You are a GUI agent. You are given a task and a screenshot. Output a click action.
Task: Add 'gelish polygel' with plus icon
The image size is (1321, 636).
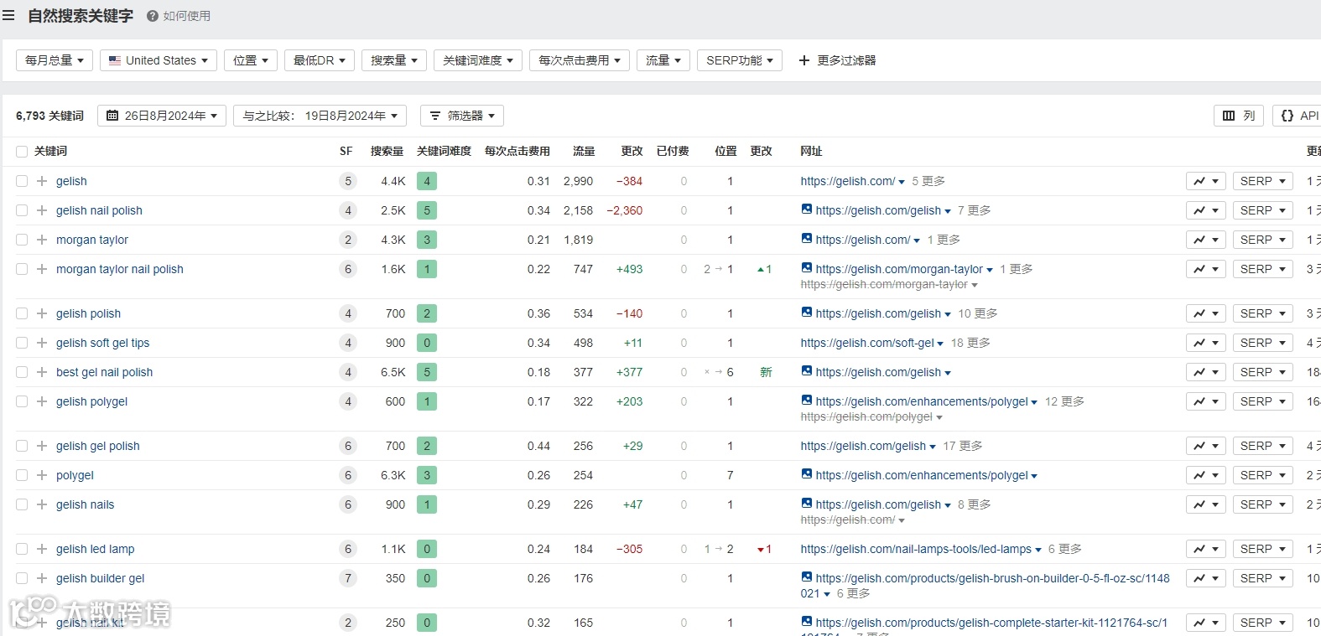pos(42,401)
